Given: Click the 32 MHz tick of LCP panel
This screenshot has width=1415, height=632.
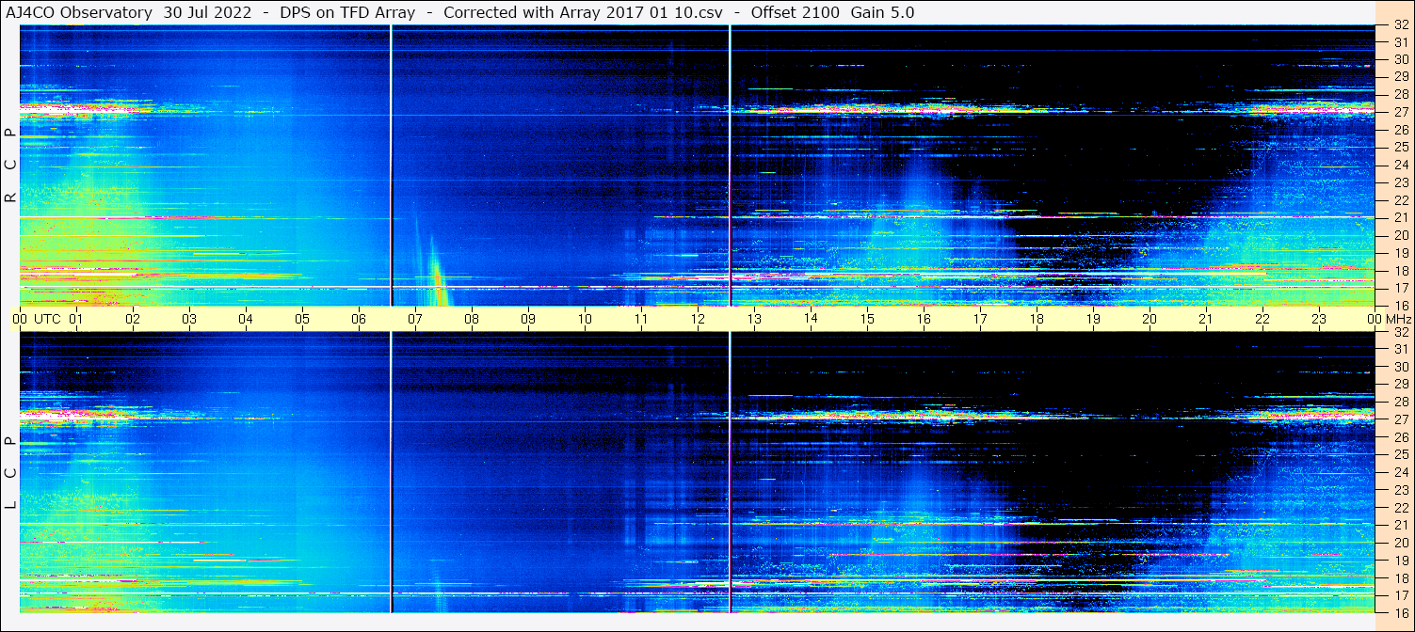Looking at the screenshot, I should tap(1400, 332).
